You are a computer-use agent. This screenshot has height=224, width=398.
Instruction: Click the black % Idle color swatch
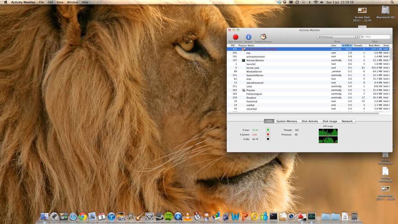pyautogui.click(x=268, y=139)
